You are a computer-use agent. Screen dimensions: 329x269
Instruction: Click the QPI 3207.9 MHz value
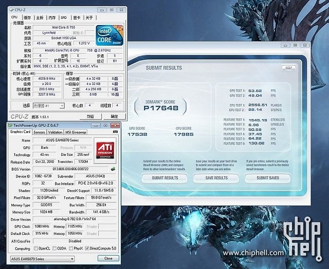click(x=47, y=94)
